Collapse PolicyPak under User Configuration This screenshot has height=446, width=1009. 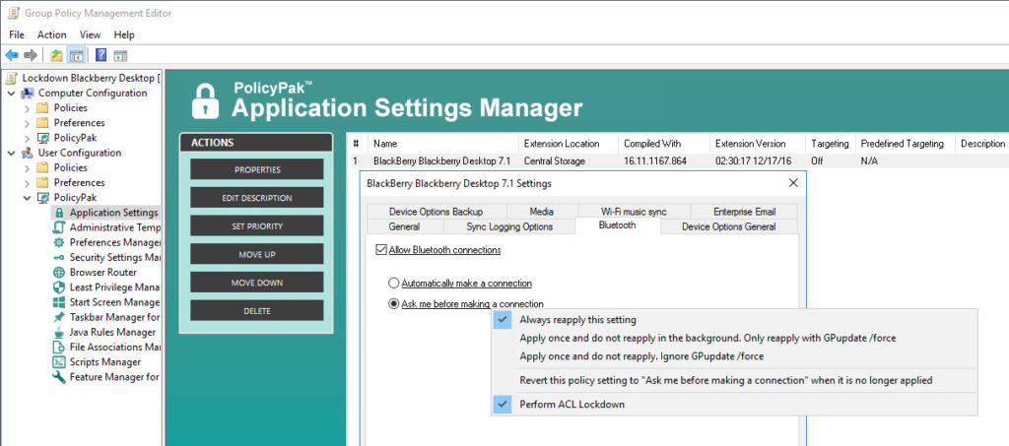pyautogui.click(x=27, y=197)
